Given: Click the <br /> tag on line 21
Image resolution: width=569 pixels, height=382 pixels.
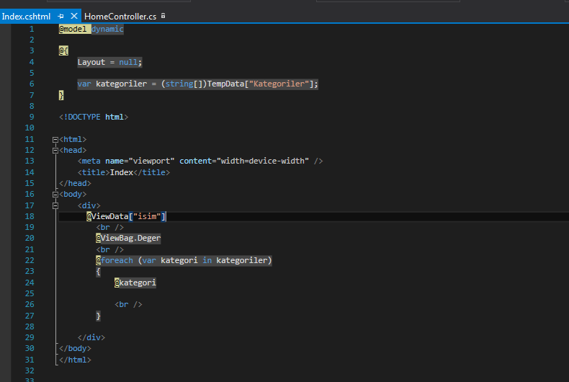Looking at the screenshot, I should [x=109, y=249].
